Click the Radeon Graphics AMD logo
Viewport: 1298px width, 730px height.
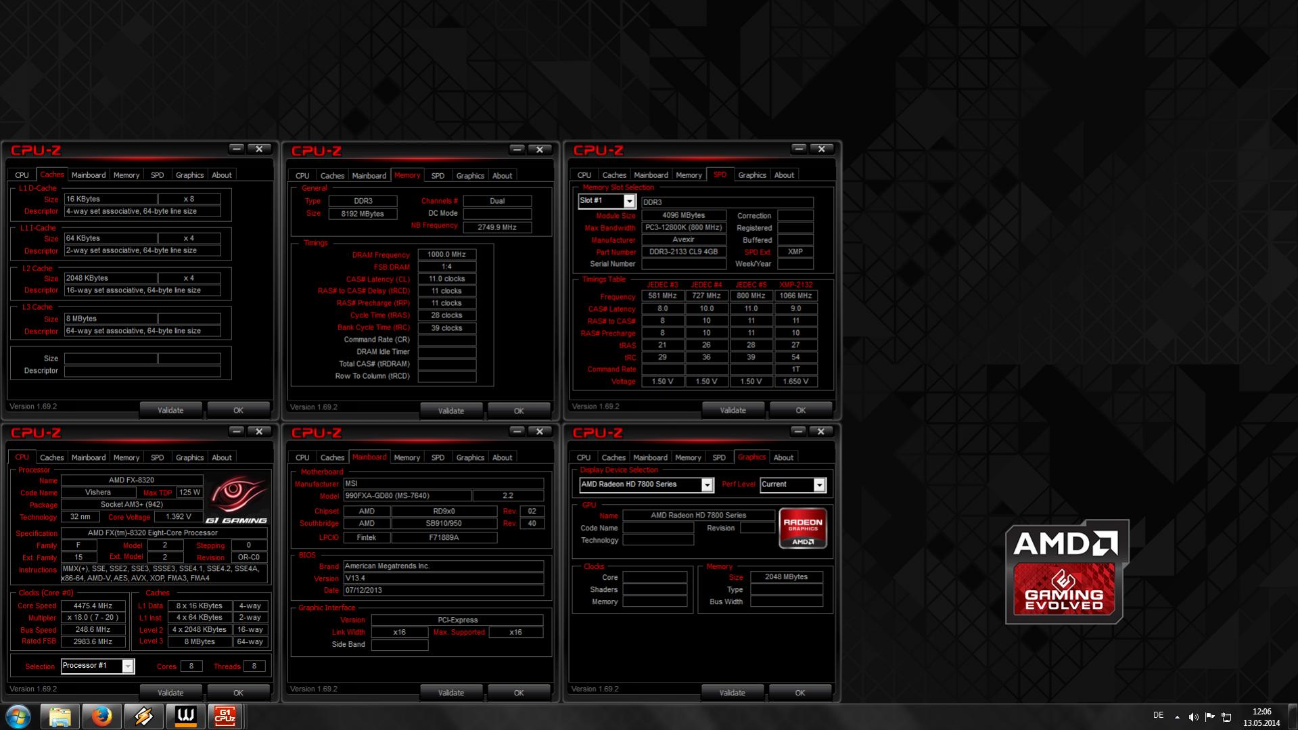(803, 528)
